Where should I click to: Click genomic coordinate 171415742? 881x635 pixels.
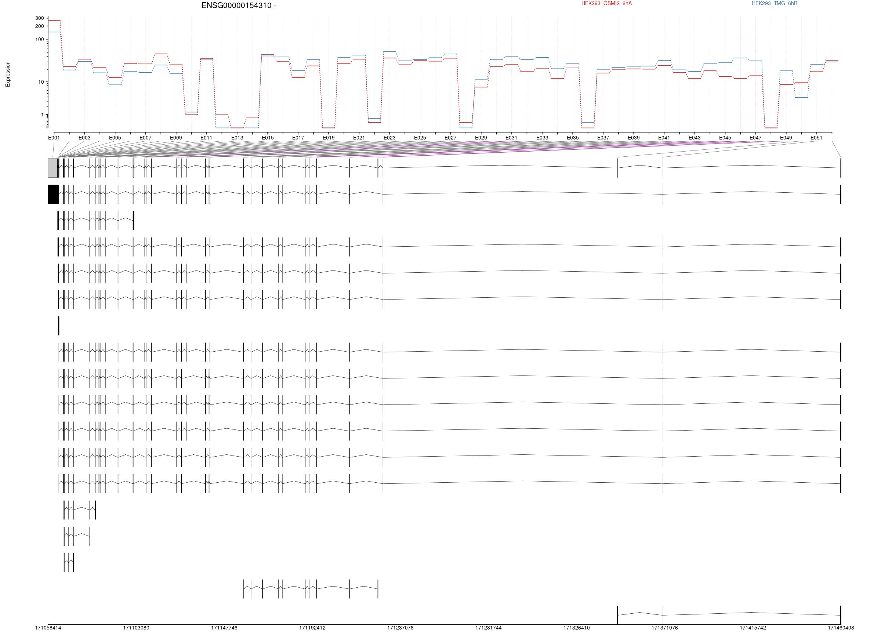point(753,628)
